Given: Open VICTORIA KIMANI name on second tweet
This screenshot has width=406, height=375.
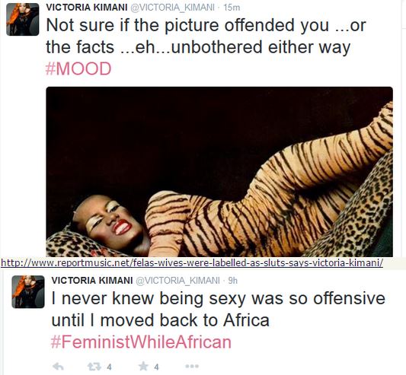Looking at the screenshot, I should coord(92,281).
